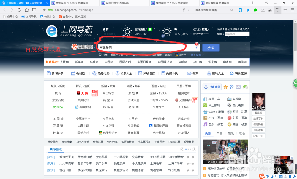Image resolution: width=297 pixels, height=179 pixels.
Task: Select the 军事 news tab
Action: coord(219,133)
